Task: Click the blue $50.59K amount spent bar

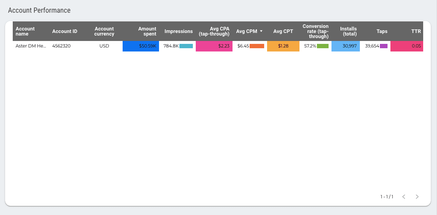Action: coord(141,46)
